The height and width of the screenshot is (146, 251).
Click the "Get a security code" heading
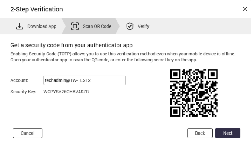click(72, 45)
